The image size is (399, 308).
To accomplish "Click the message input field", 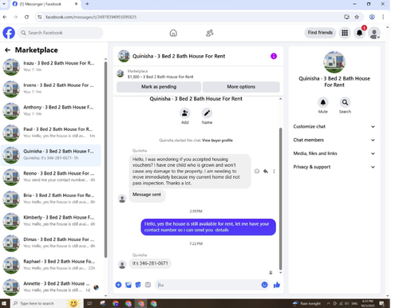I will (x=208, y=285).
